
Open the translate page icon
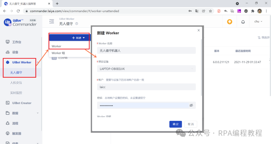point(197,11)
